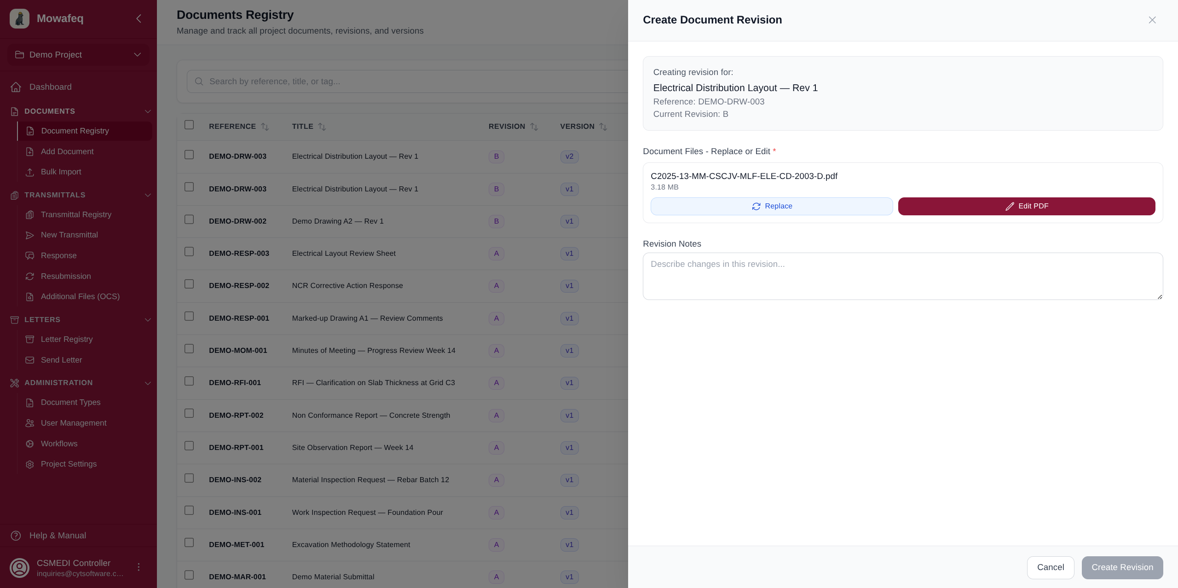Check the DEMO-RFI-001 row checkbox
1178x588 pixels.
tap(189, 381)
